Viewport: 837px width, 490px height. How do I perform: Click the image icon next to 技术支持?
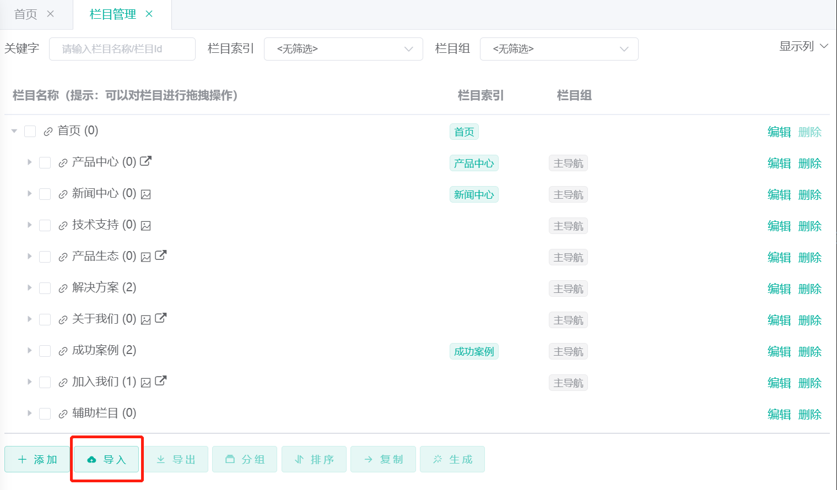click(145, 226)
